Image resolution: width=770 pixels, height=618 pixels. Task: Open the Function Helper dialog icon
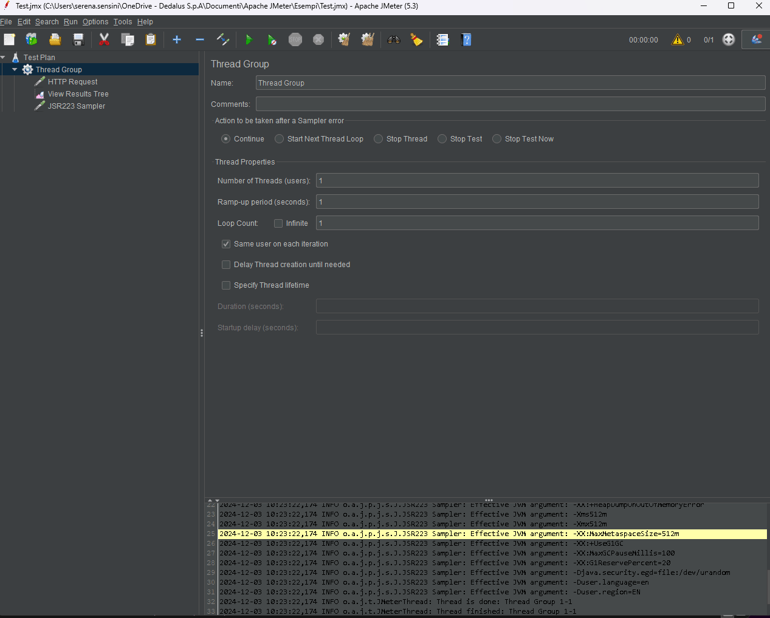pyautogui.click(x=442, y=40)
